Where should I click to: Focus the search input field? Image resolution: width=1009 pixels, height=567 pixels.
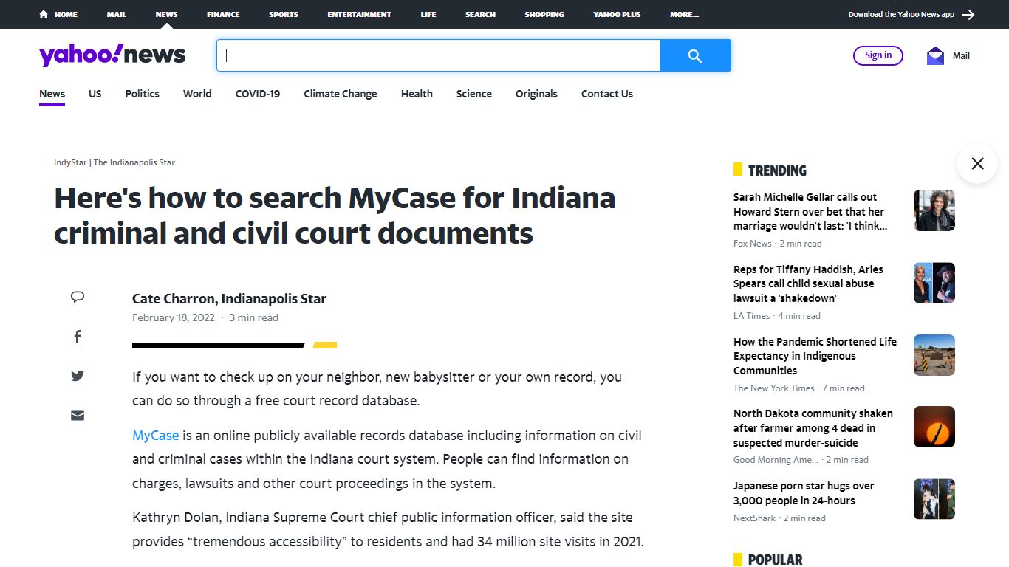point(439,55)
